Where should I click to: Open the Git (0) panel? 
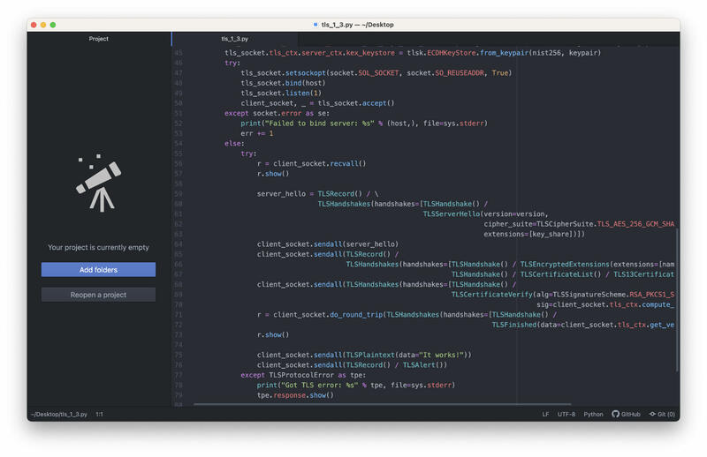tap(662, 414)
